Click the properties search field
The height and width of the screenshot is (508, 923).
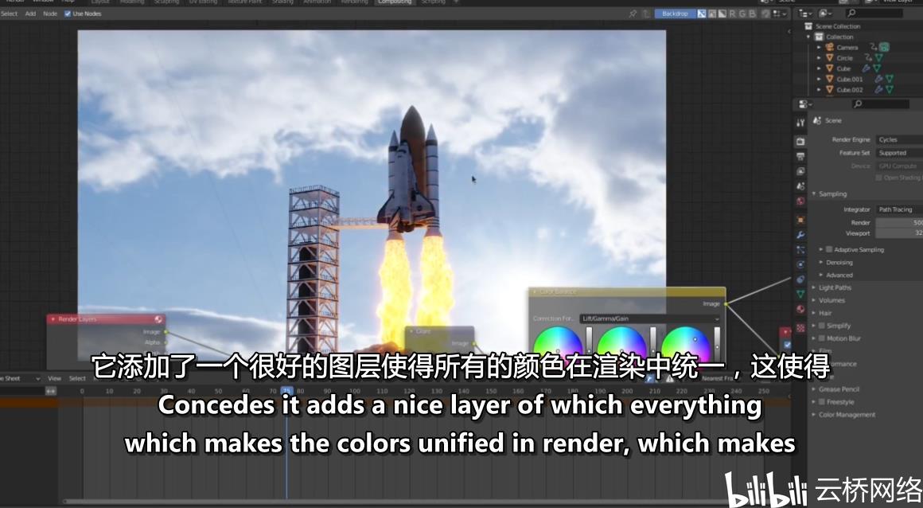[x=880, y=104]
